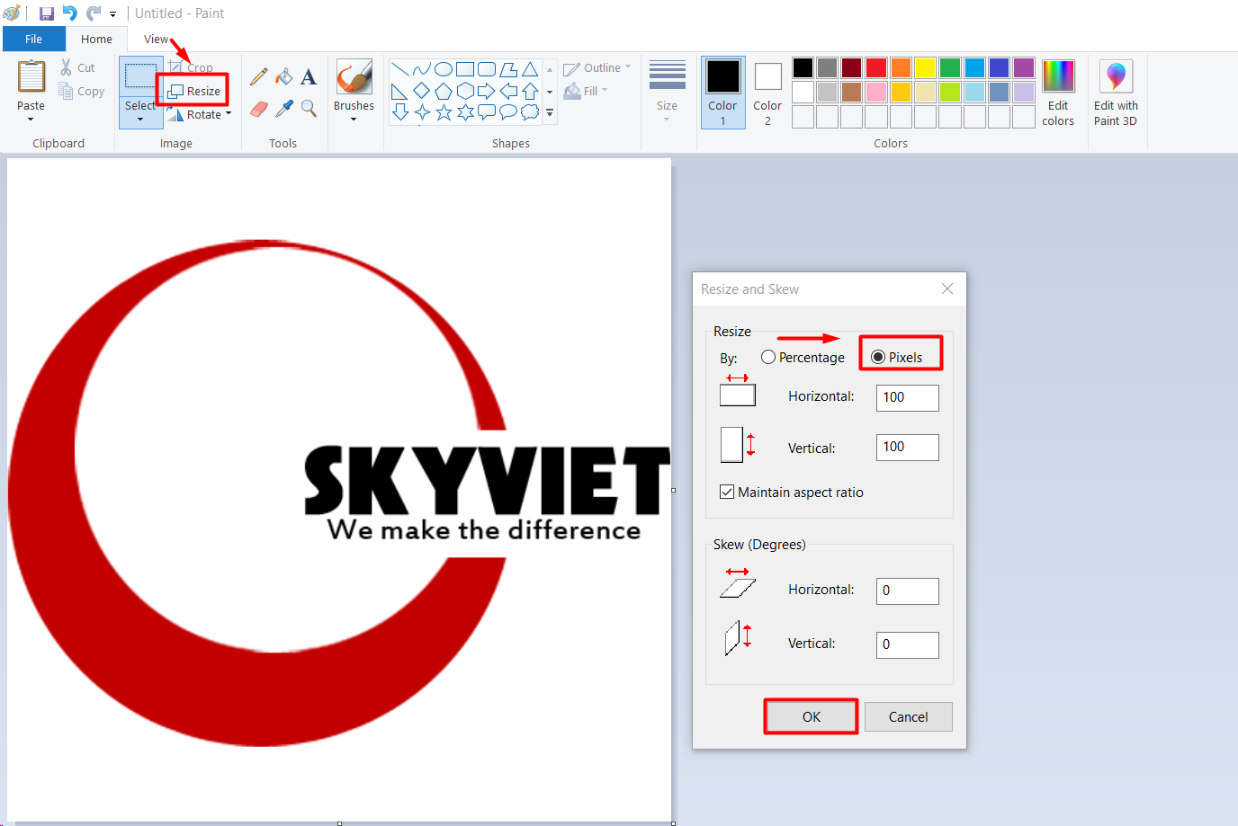Activate the Color picker eyedropper tool

coord(284,109)
